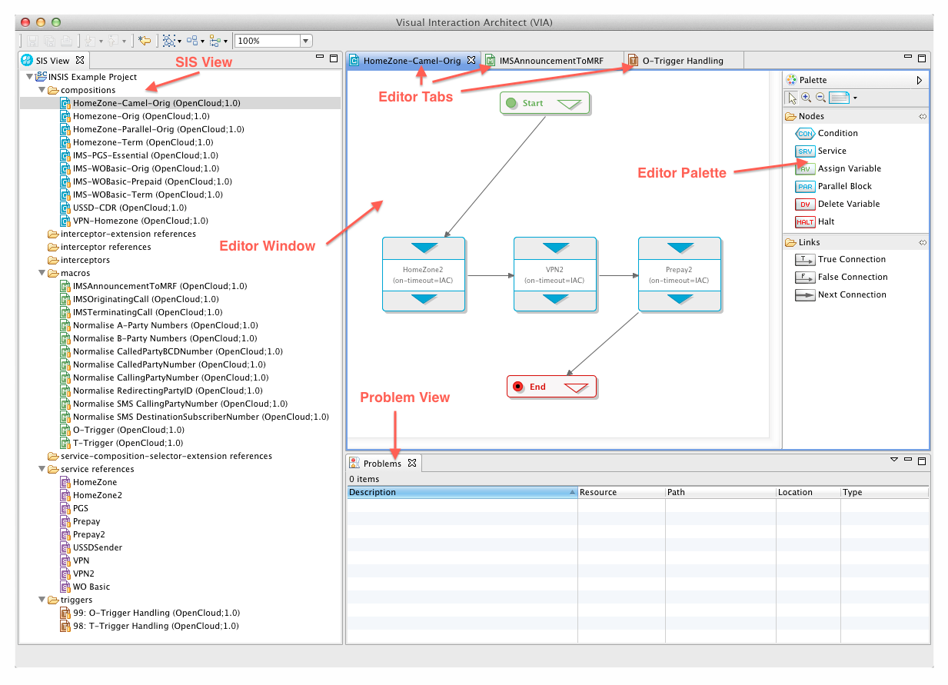Click the palette zoom in icon
Viewport: 948px width, 685px height.
point(806,98)
